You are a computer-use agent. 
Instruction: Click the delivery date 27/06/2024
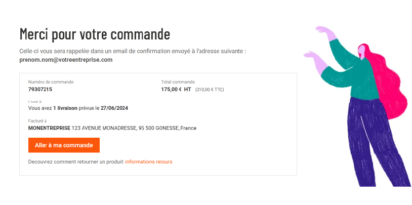(x=114, y=108)
